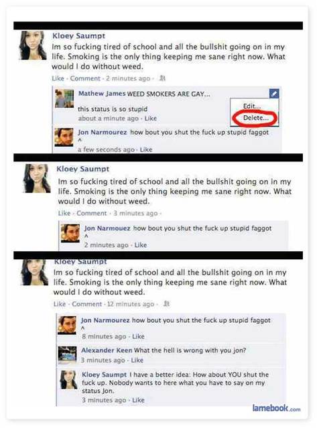The width and height of the screenshot is (317, 428).
Task: Click the friends privacy icon after '2 minutes ago'
Action: [x=163, y=78]
